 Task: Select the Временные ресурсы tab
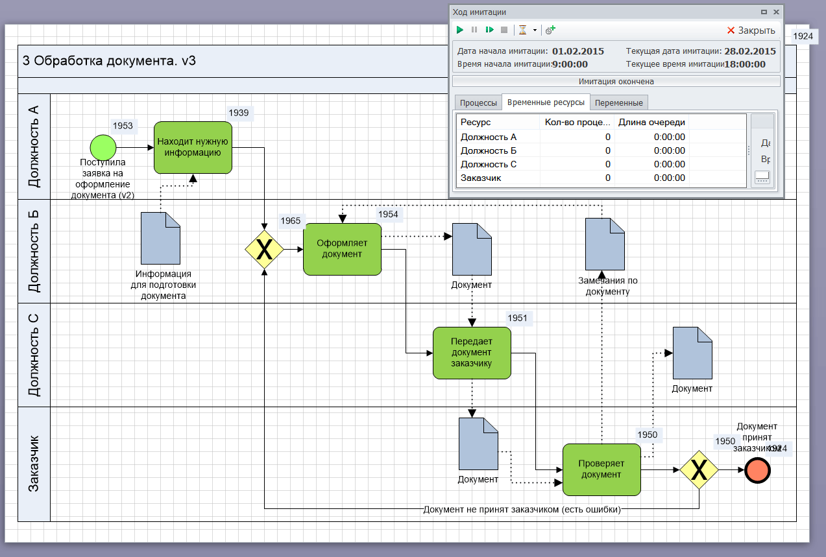546,102
